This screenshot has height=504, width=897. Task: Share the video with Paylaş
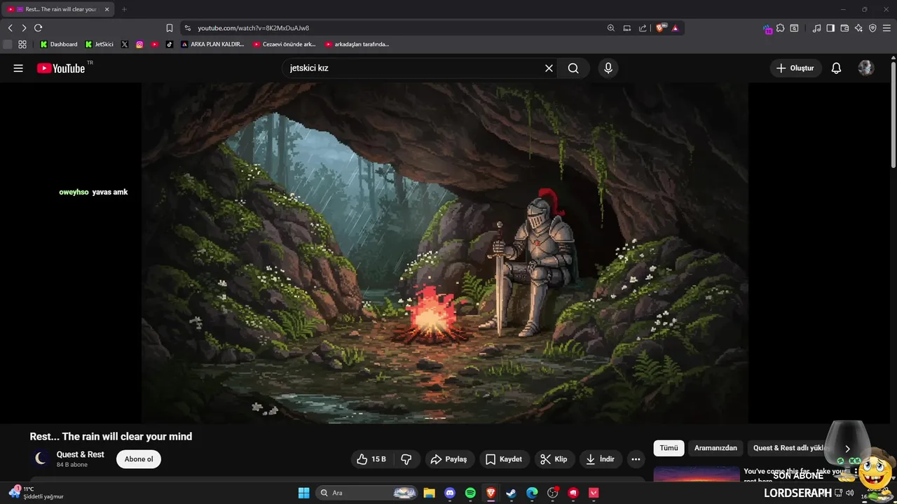[x=448, y=459]
